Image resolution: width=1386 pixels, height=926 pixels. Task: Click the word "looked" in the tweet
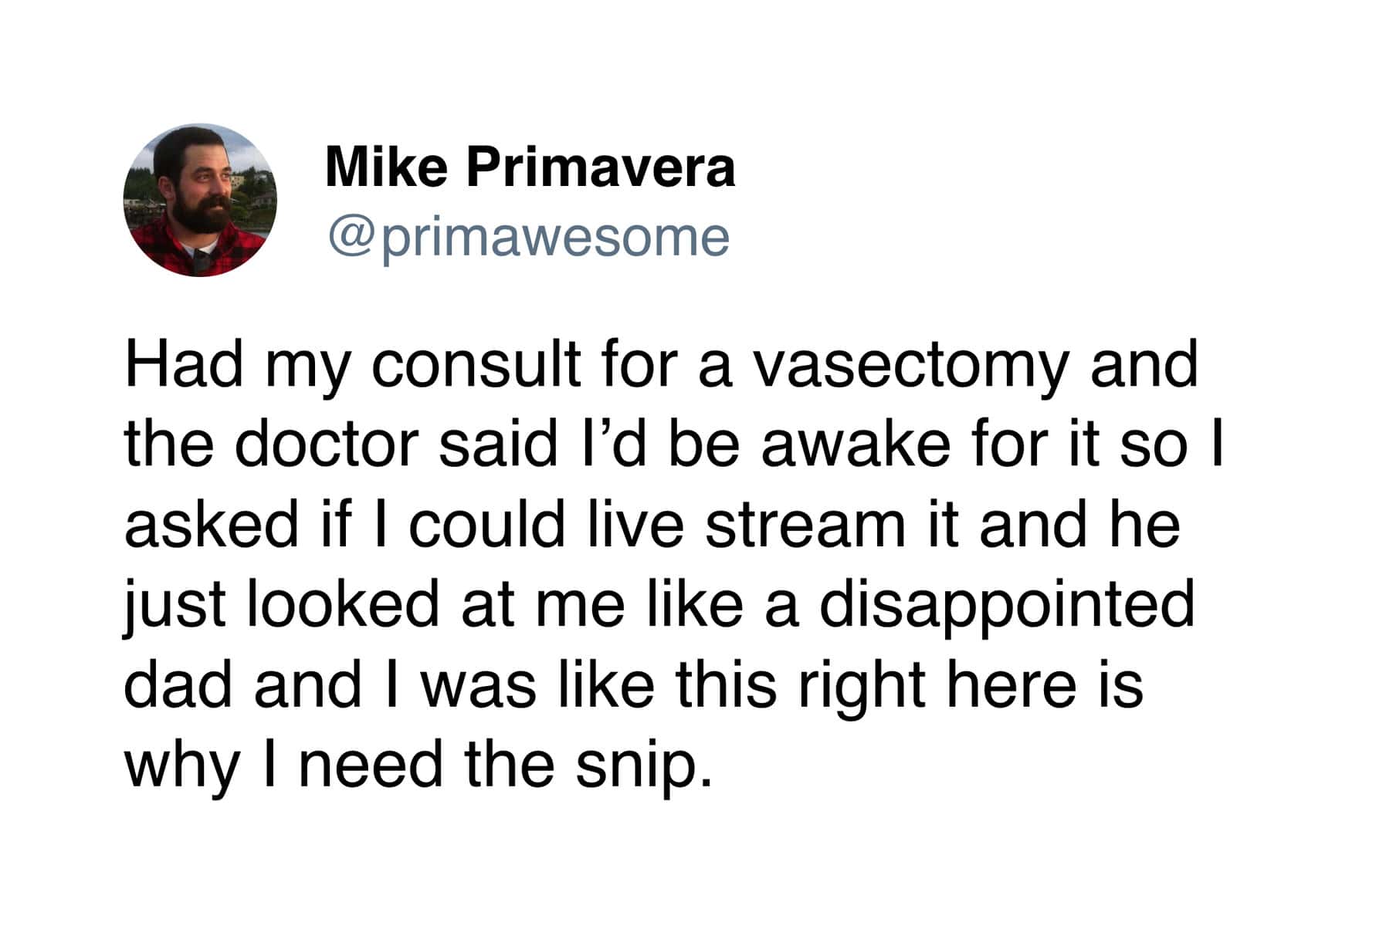pyautogui.click(x=344, y=605)
